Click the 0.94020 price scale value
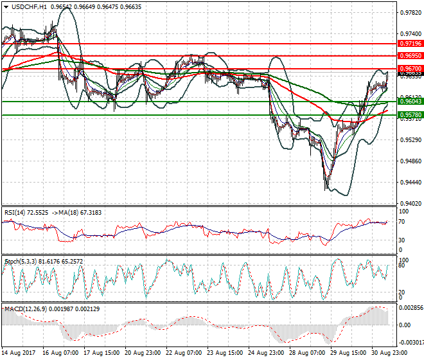This screenshot has height=360, width=424. coord(411,204)
